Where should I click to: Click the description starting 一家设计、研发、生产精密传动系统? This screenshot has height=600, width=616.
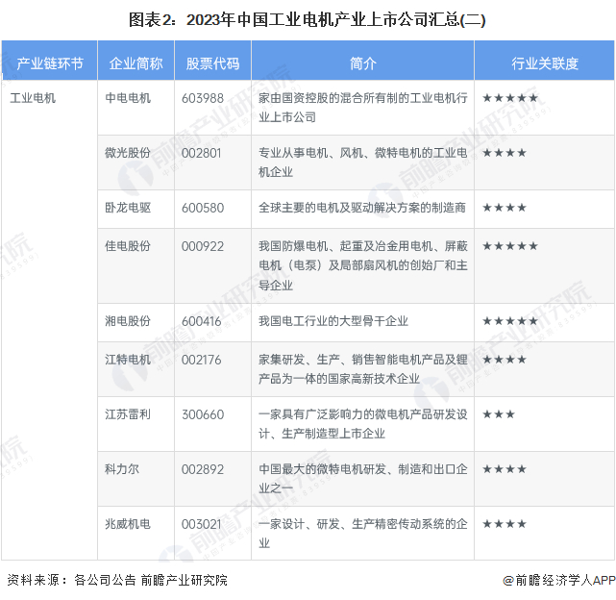point(362,533)
